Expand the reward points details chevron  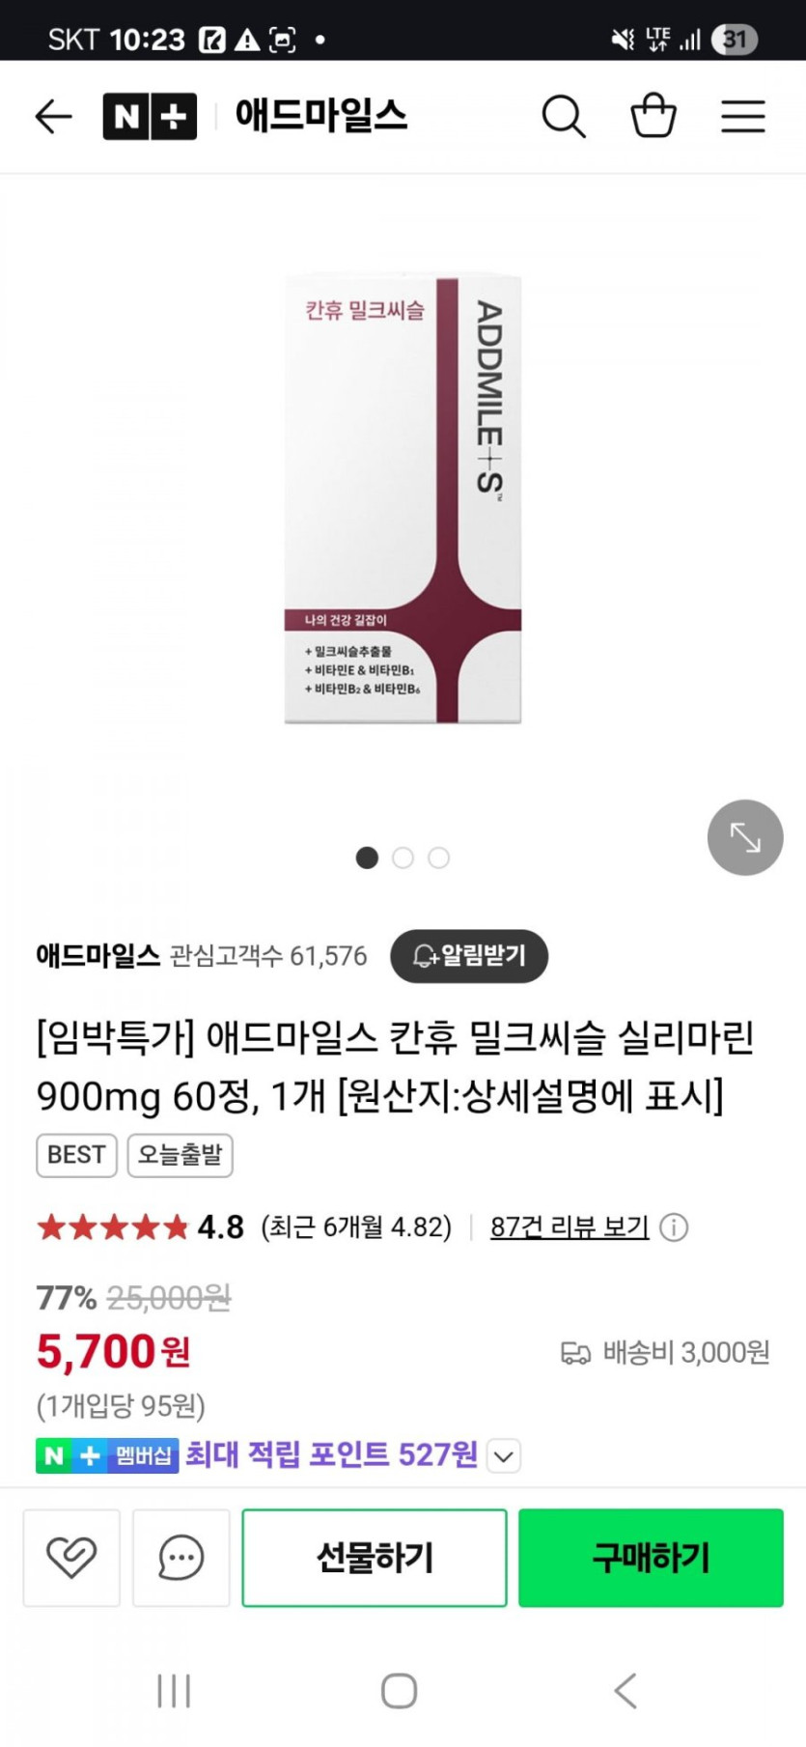(x=504, y=1455)
